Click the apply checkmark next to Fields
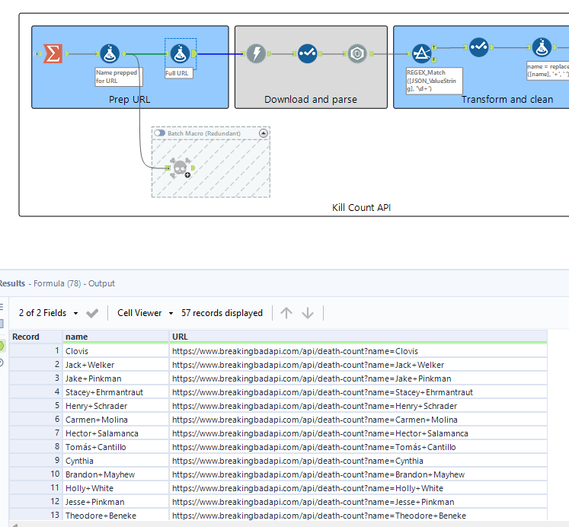The height and width of the screenshot is (527, 569). [92, 313]
